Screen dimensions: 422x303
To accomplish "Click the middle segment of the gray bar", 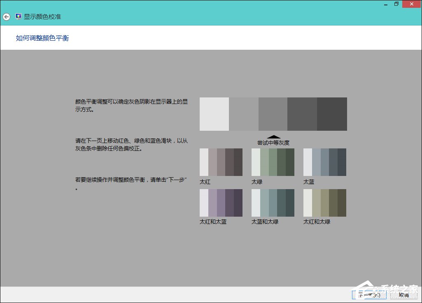I will [273, 114].
